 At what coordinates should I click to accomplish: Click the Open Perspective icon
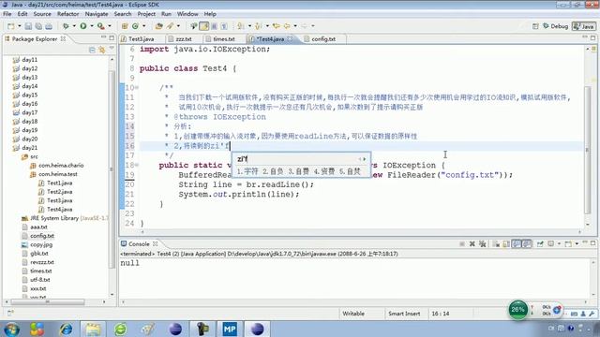tap(535, 26)
